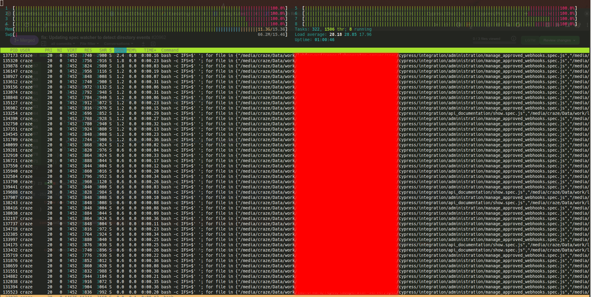Open the "Review changes" dropdown
The width and height of the screenshot is (591, 297).
click(x=559, y=40)
